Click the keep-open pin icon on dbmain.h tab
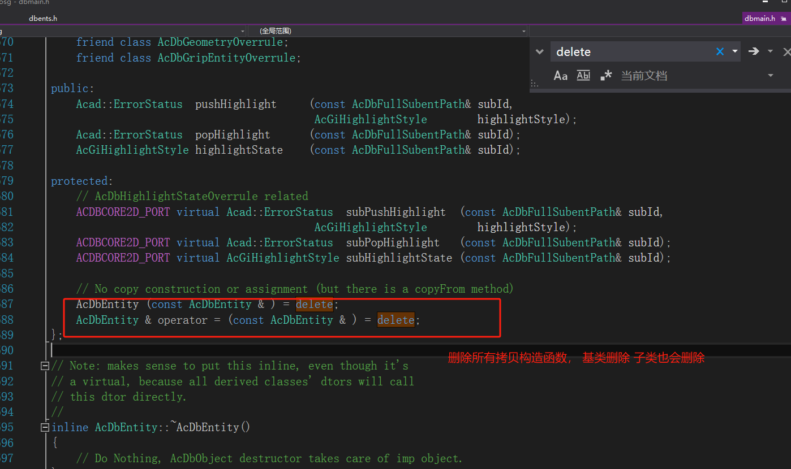 point(783,19)
